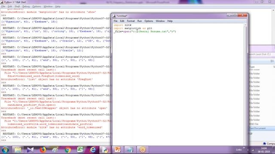Click the fdist=tokenized_word.FreqDist traceback line
Image resolution: width=275 pixels, height=154 pixels.
tap(44, 76)
